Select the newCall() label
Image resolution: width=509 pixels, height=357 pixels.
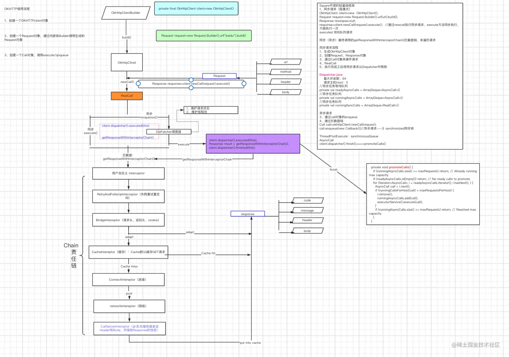coord(127,82)
